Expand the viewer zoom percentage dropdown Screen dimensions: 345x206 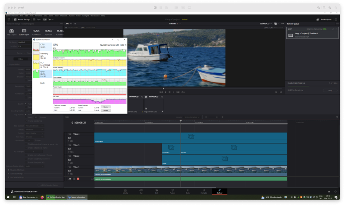click(69, 24)
